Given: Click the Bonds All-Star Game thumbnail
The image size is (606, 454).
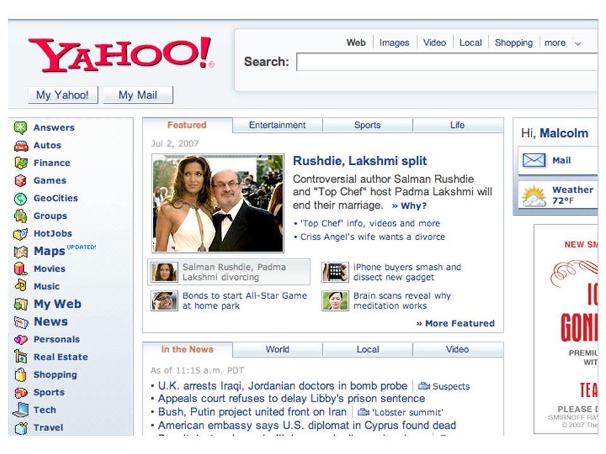Looking at the screenshot, I should click(165, 301).
